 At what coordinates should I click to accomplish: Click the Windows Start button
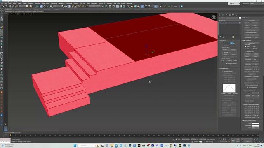[75, 146]
